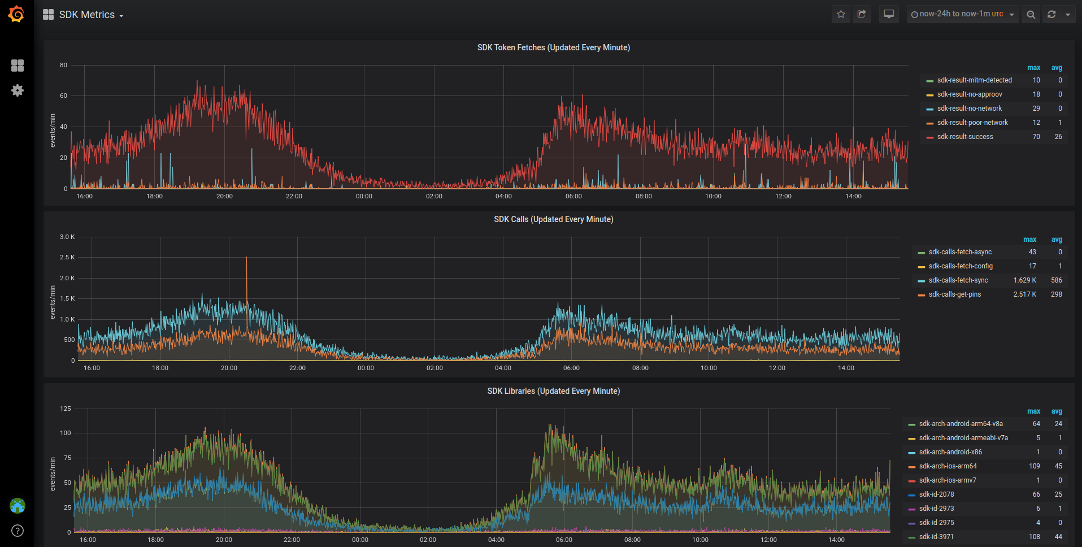Sort legend by the max column
This screenshot has height=547, width=1082.
pos(1033,67)
